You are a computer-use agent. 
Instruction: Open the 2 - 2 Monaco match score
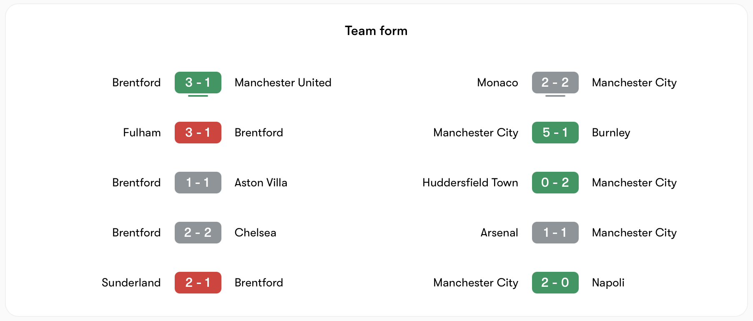coord(555,83)
